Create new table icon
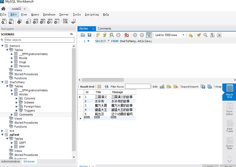The height and width of the screenshot is (167, 236). pyautogui.click(x=35, y=21)
